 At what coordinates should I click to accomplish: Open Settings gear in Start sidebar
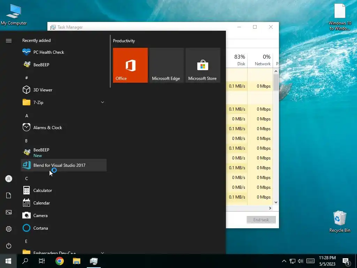pyautogui.click(x=9, y=229)
